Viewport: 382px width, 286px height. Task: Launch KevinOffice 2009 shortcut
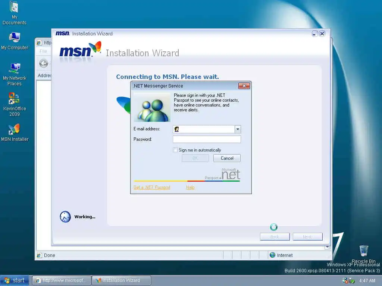point(15,105)
